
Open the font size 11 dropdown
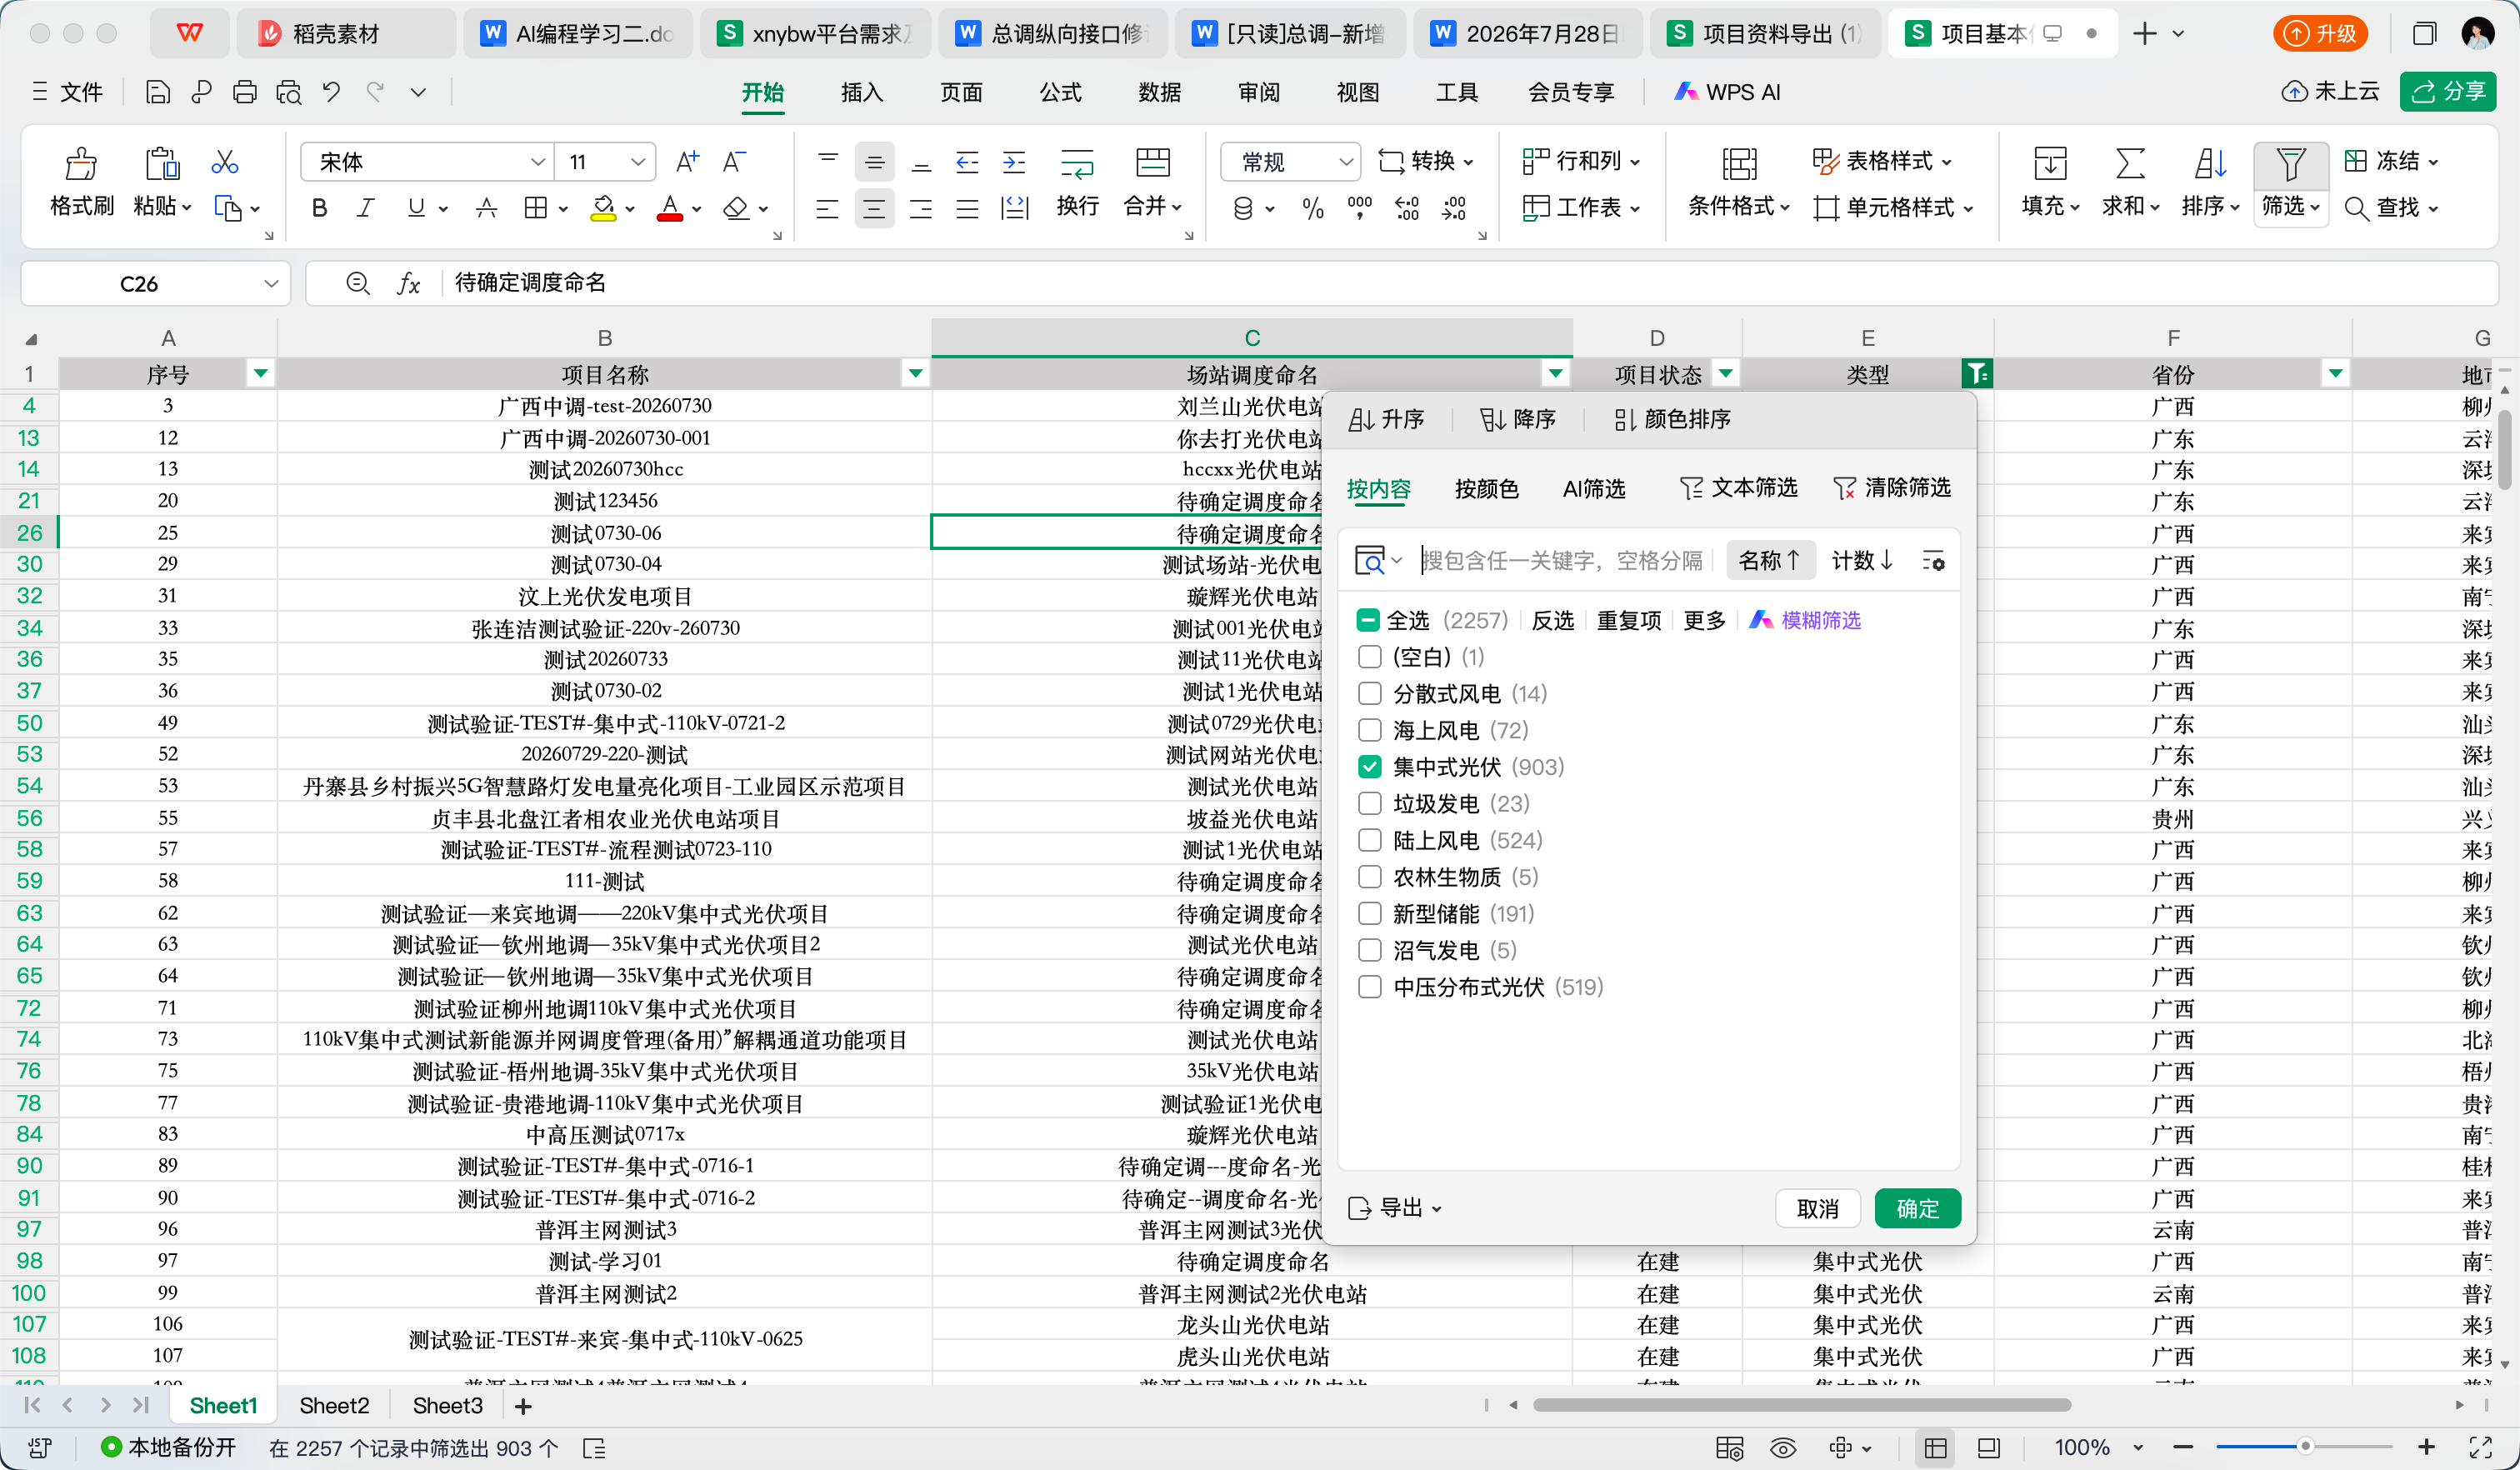638,161
